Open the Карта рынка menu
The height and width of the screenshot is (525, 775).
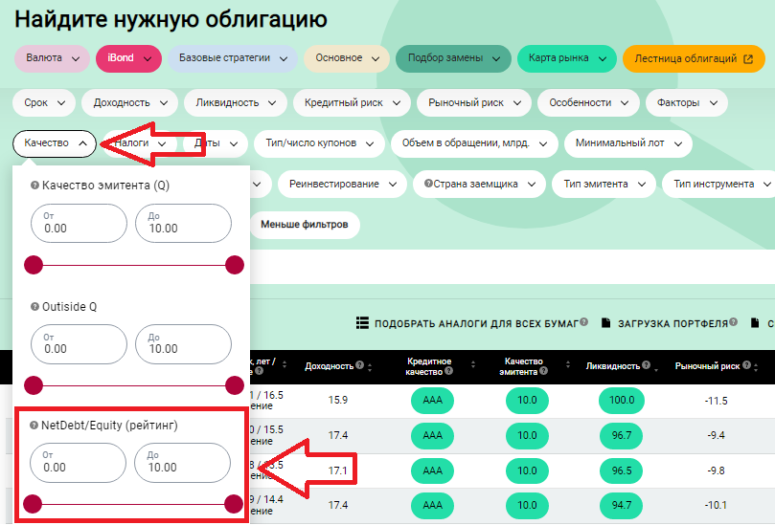(x=566, y=58)
